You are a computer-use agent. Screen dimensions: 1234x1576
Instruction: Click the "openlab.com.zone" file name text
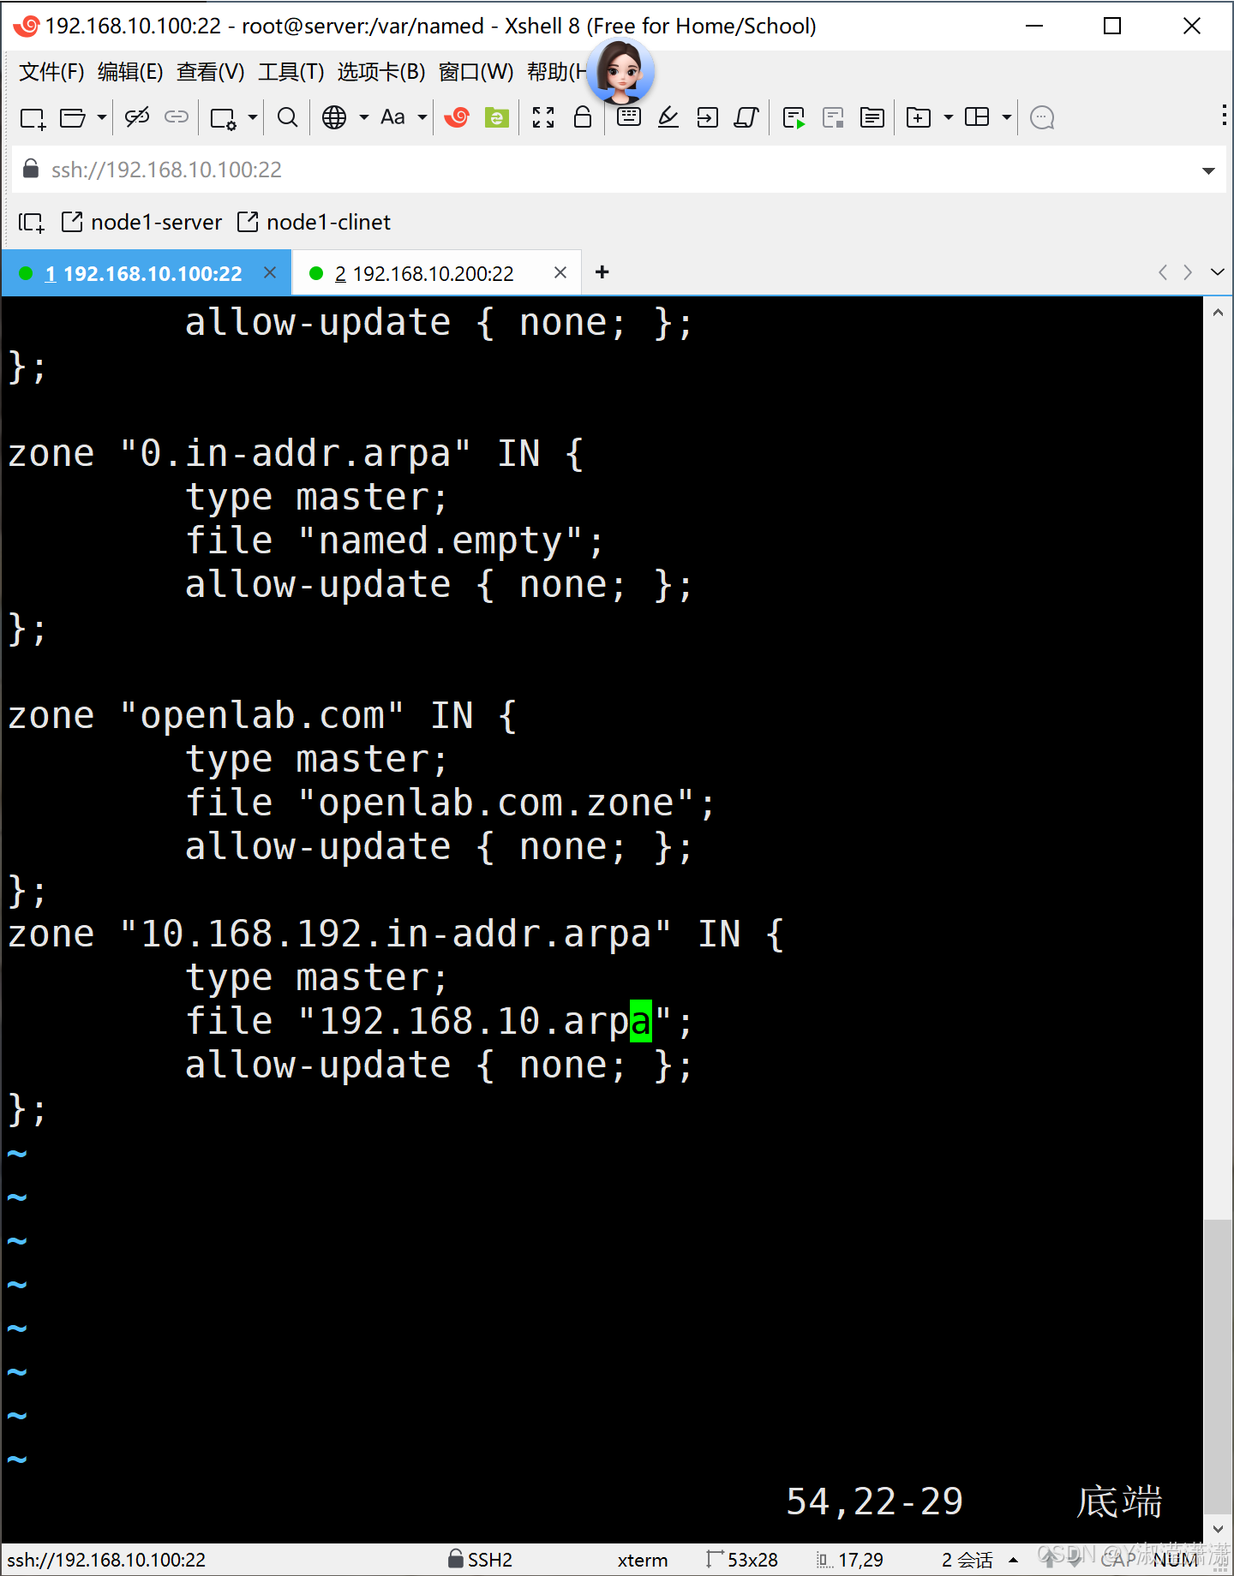point(496,803)
